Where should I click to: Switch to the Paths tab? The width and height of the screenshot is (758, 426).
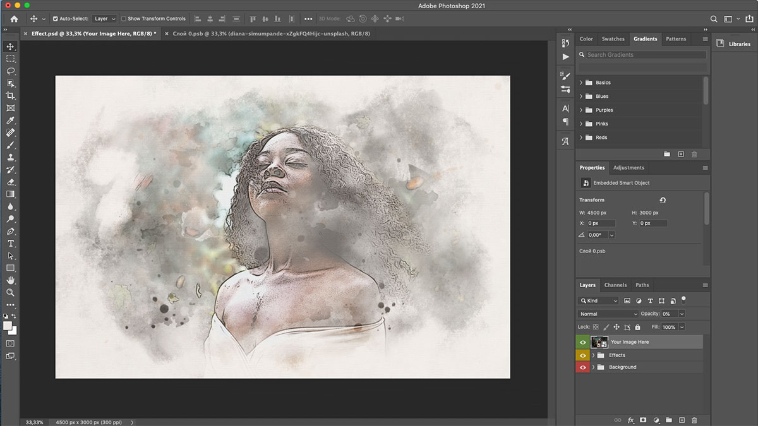pos(642,285)
